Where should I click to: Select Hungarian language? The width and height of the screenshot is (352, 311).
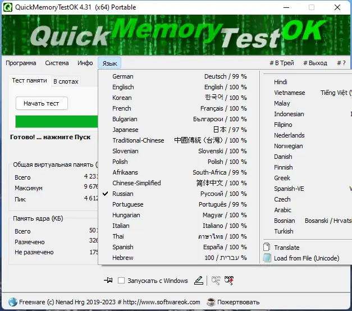click(x=179, y=215)
